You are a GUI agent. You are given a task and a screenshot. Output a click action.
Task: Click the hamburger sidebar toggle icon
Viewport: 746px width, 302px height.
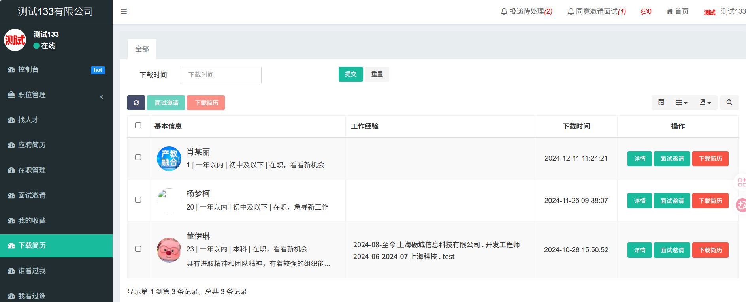[x=124, y=11]
